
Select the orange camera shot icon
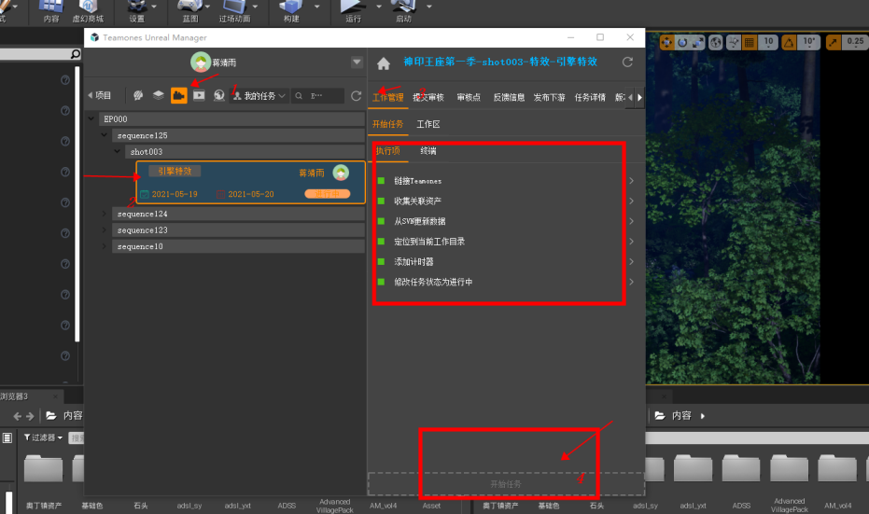[x=178, y=95]
